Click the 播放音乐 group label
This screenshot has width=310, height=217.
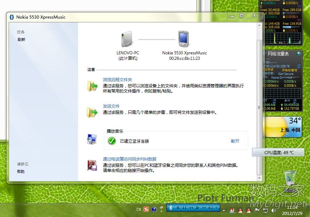point(115,131)
